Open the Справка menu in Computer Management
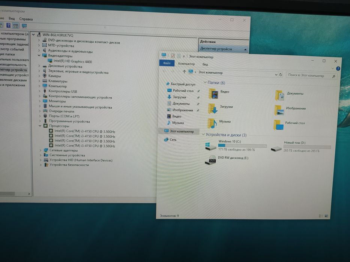This screenshot has width=350, height=262. pyautogui.click(x=26, y=19)
